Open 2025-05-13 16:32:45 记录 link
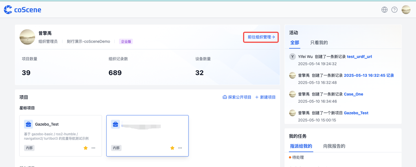 click(369, 75)
